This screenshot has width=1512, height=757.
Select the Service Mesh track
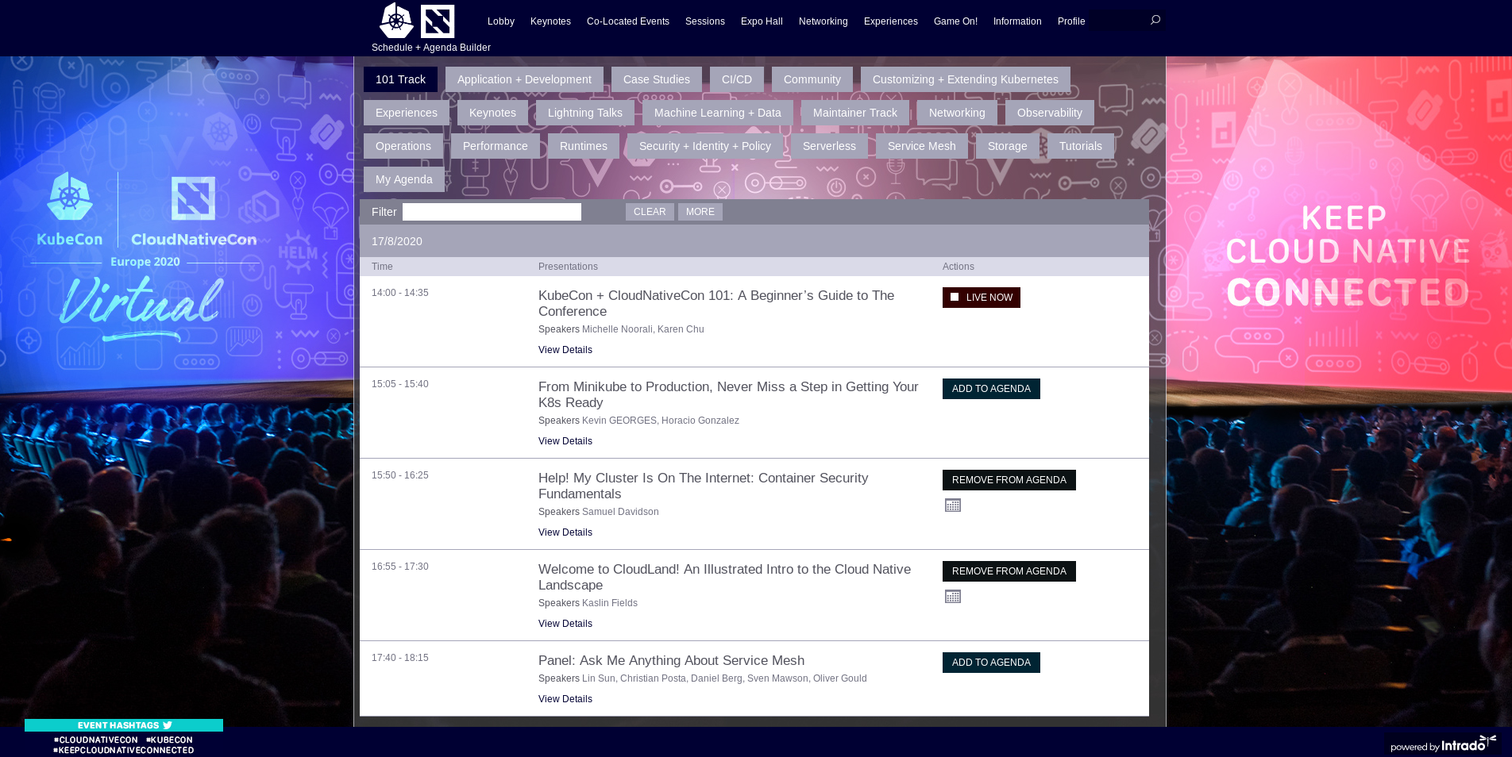(922, 146)
